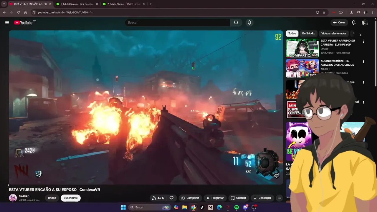The height and width of the screenshot is (212, 377).
Task: Switch to Z_EduK4 Stream Watch Live tab
Action: pyautogui.click(x=124, y=4)
